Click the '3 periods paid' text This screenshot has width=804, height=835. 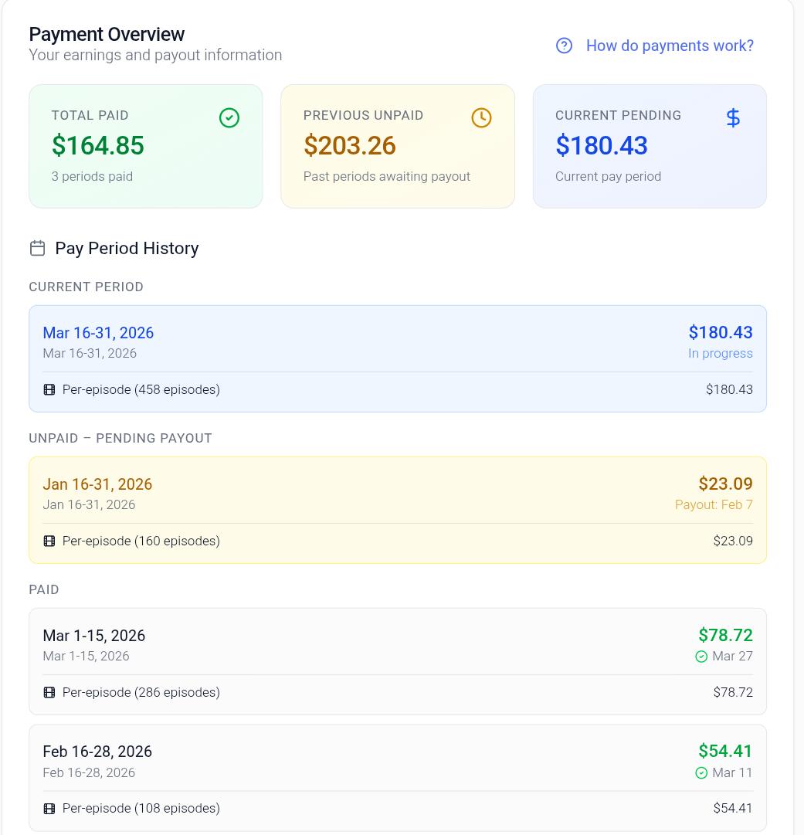click(92, 176)
